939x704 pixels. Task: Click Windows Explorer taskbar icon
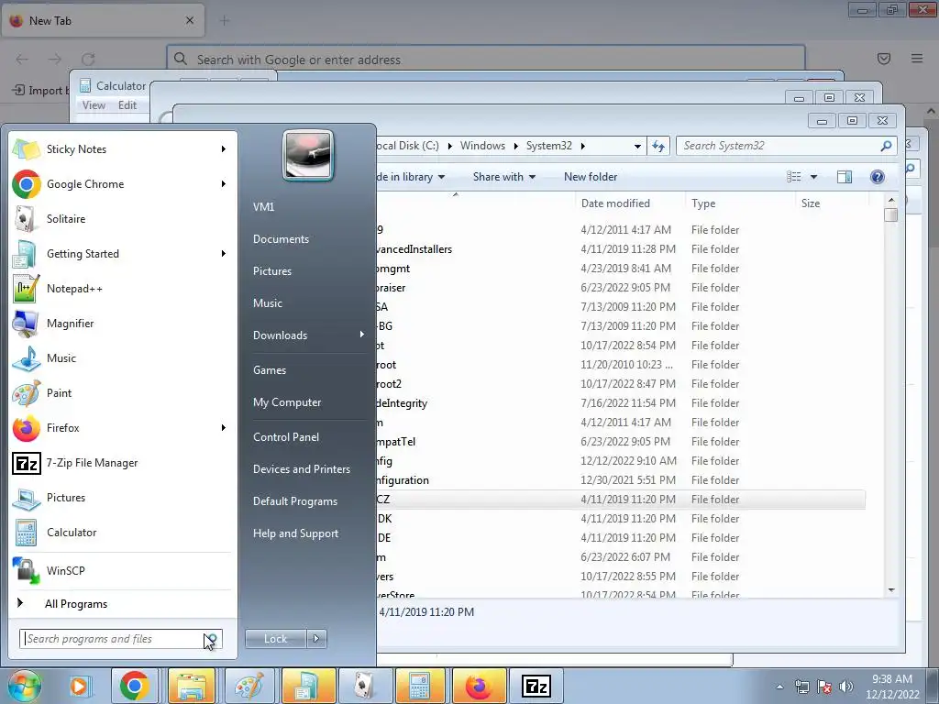pos(192,686)
